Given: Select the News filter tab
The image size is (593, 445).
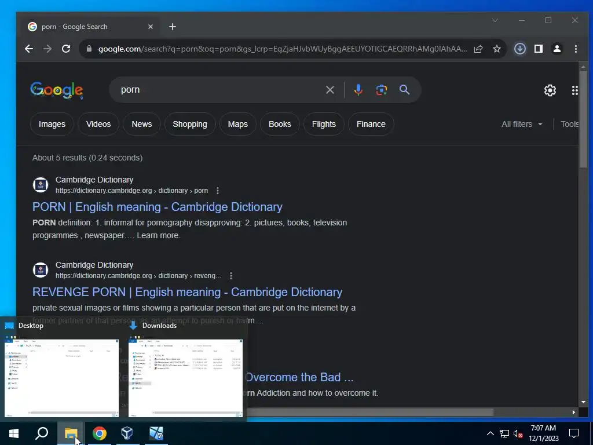Looking at the screenshot, I should pos(141,124).
